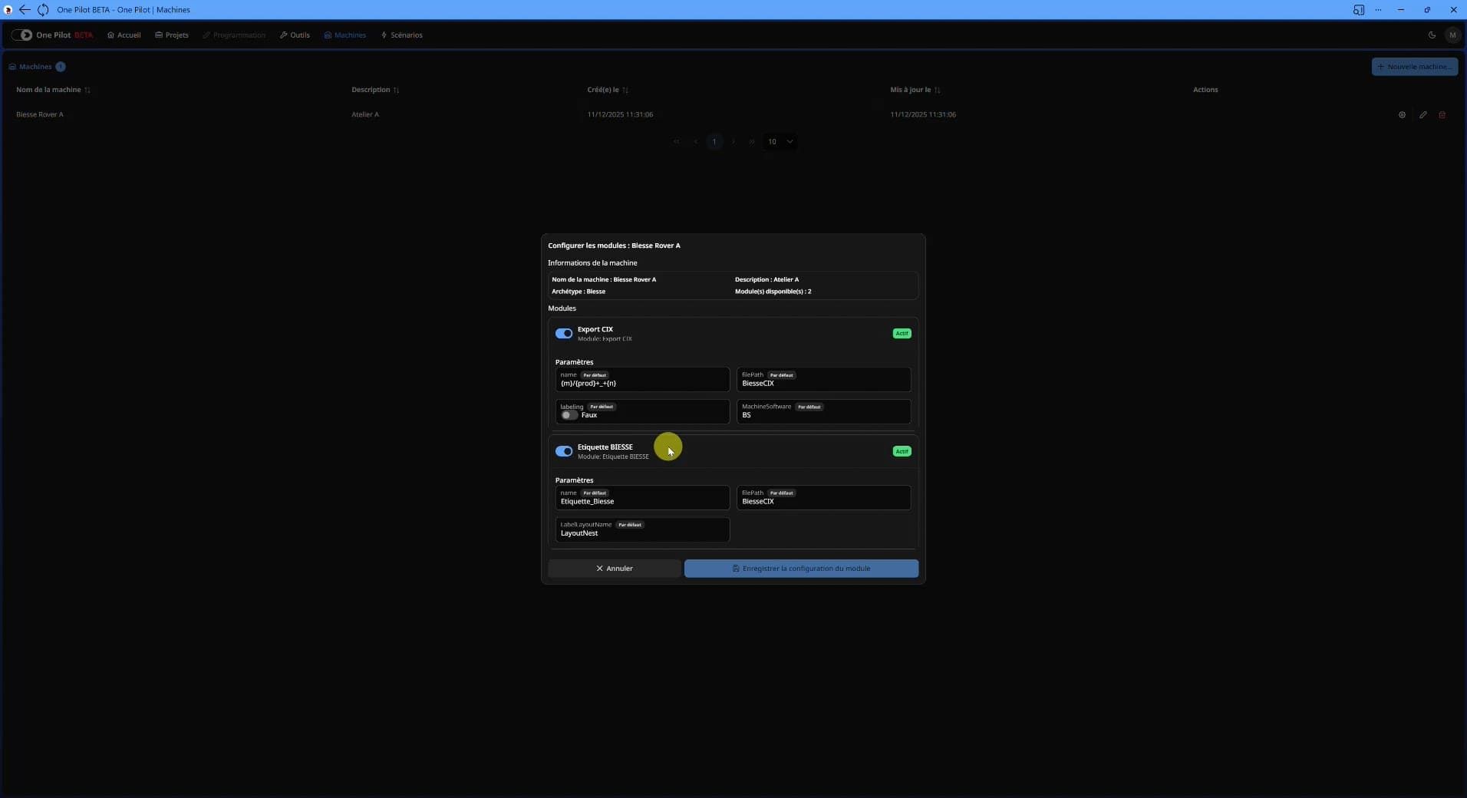This screenshot has height=798, width=1467.
Task: Click Enregistrer la configuration du module
Action: (801, 569)
